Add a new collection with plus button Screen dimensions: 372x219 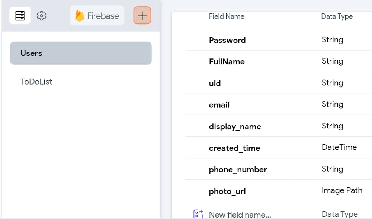pos(142,16)
